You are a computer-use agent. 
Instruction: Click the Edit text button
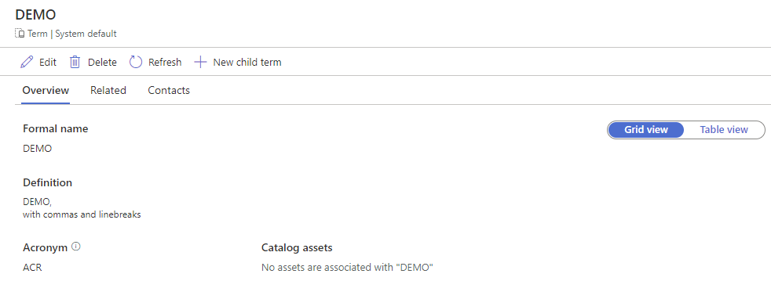coord(48,63)
